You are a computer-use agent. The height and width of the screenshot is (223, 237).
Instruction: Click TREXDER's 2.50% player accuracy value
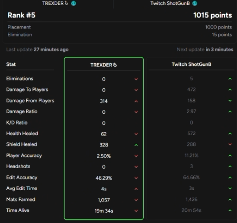tap(104, 156)
